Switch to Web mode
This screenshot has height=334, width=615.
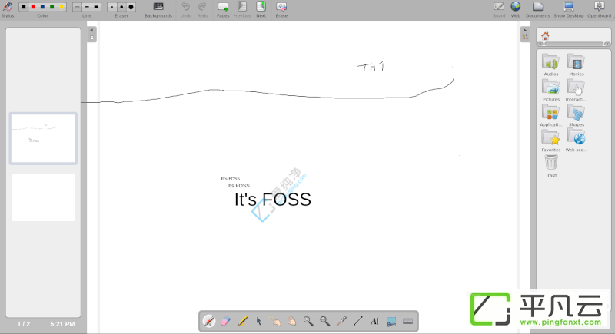coord(515,9)
